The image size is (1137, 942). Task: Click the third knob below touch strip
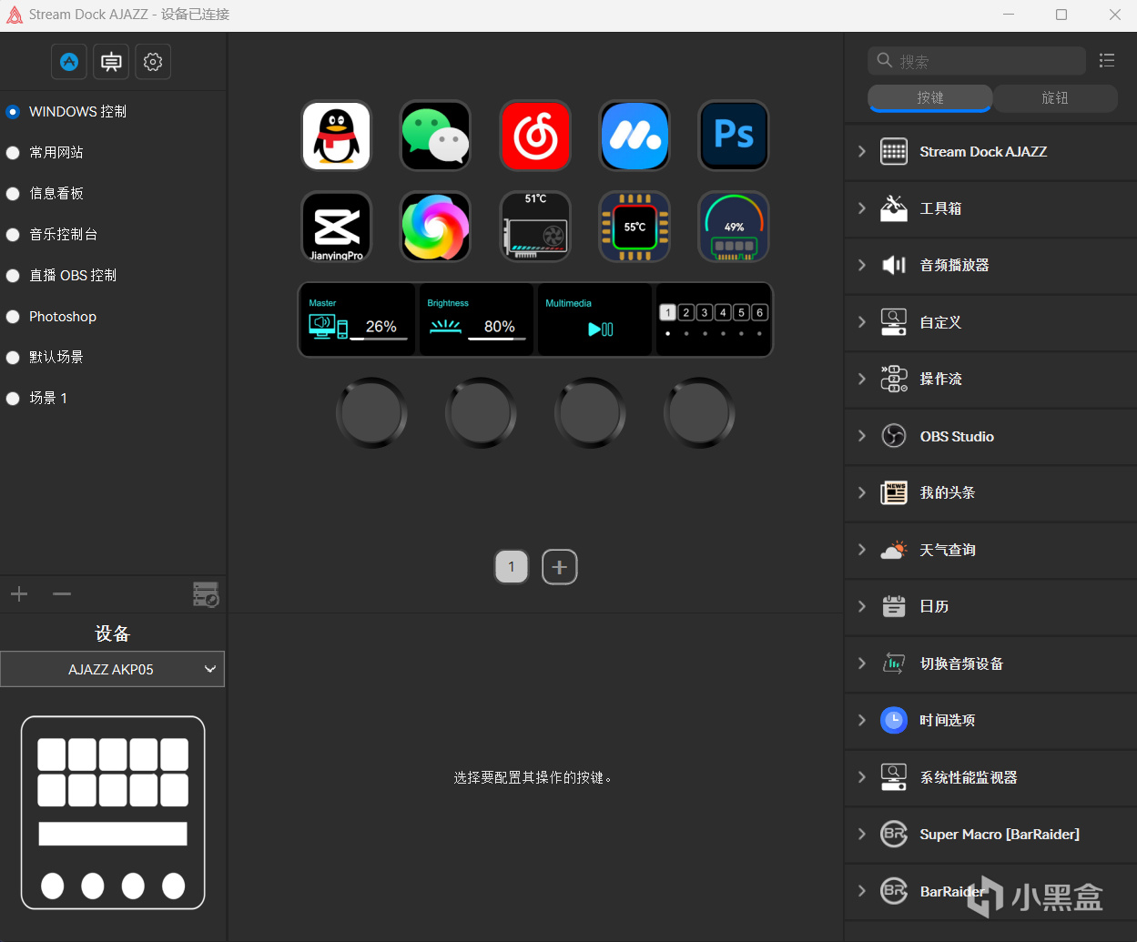590,412
